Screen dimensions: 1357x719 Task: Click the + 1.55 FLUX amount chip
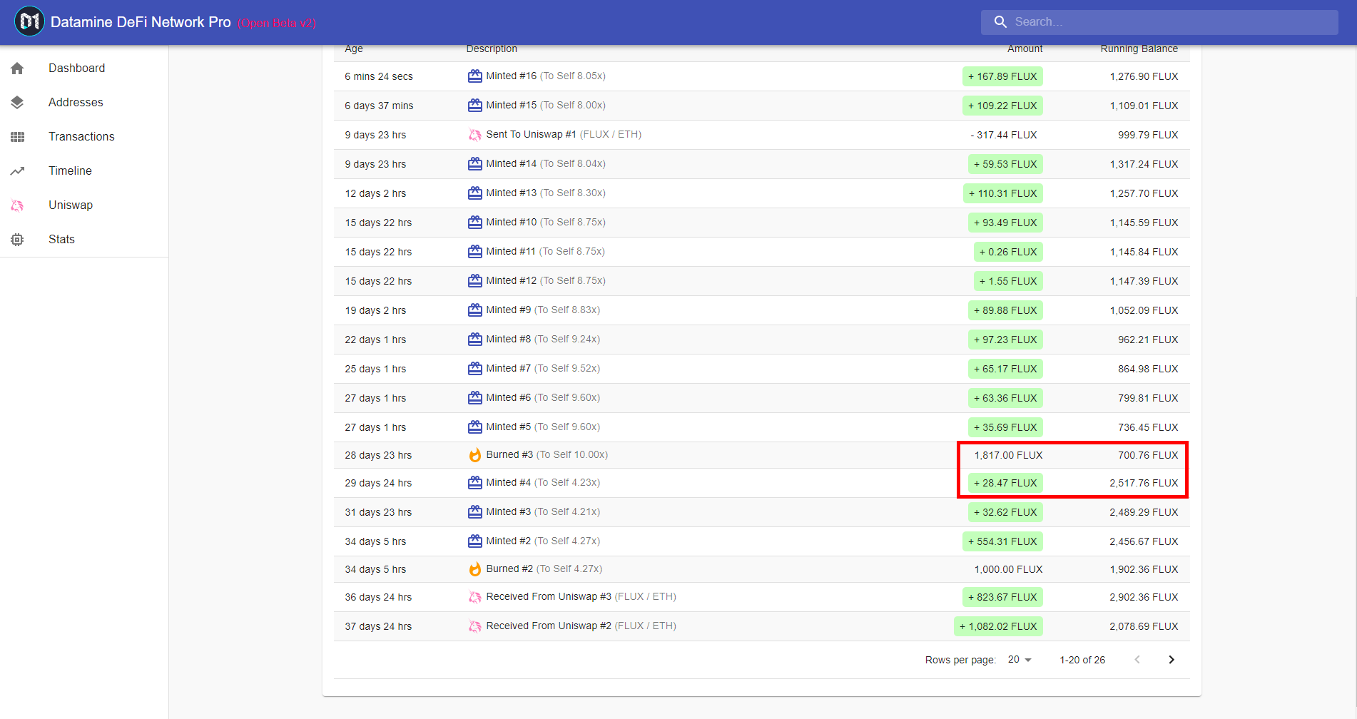click(x=1008, y=281)
